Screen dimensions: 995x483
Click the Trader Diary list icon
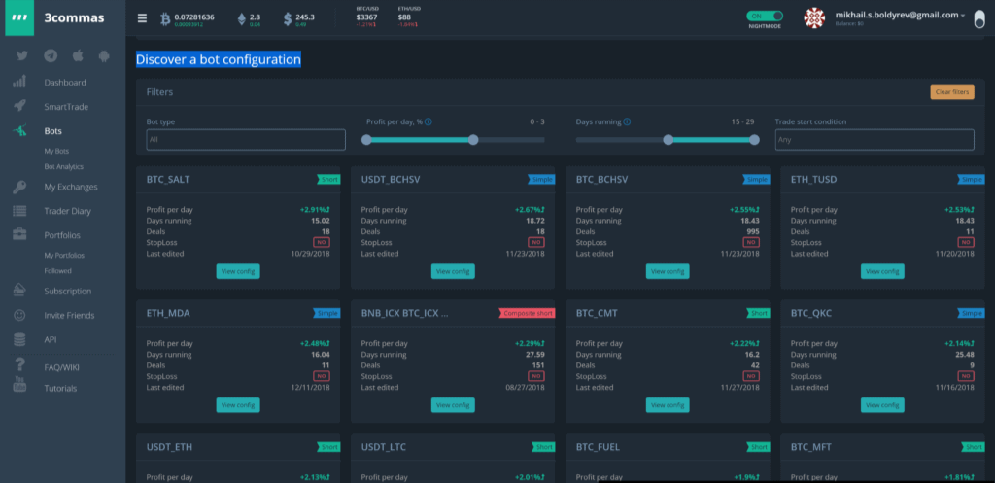click(x=19, y=211)
